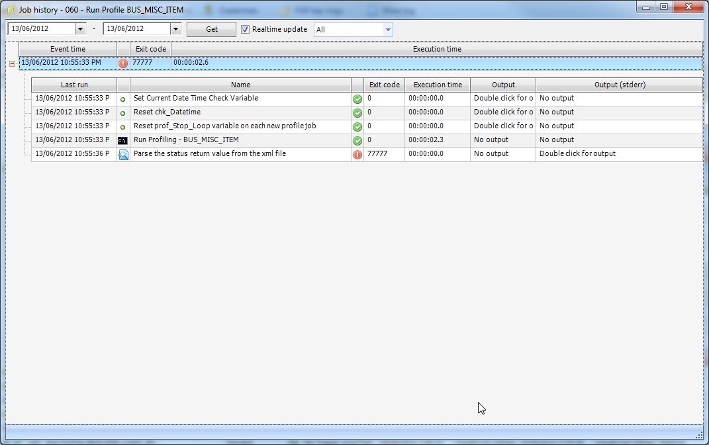Click green success check for Reset chk_Datetime
The width and height of the screenshot is (709, 445).
pos(357,112)
